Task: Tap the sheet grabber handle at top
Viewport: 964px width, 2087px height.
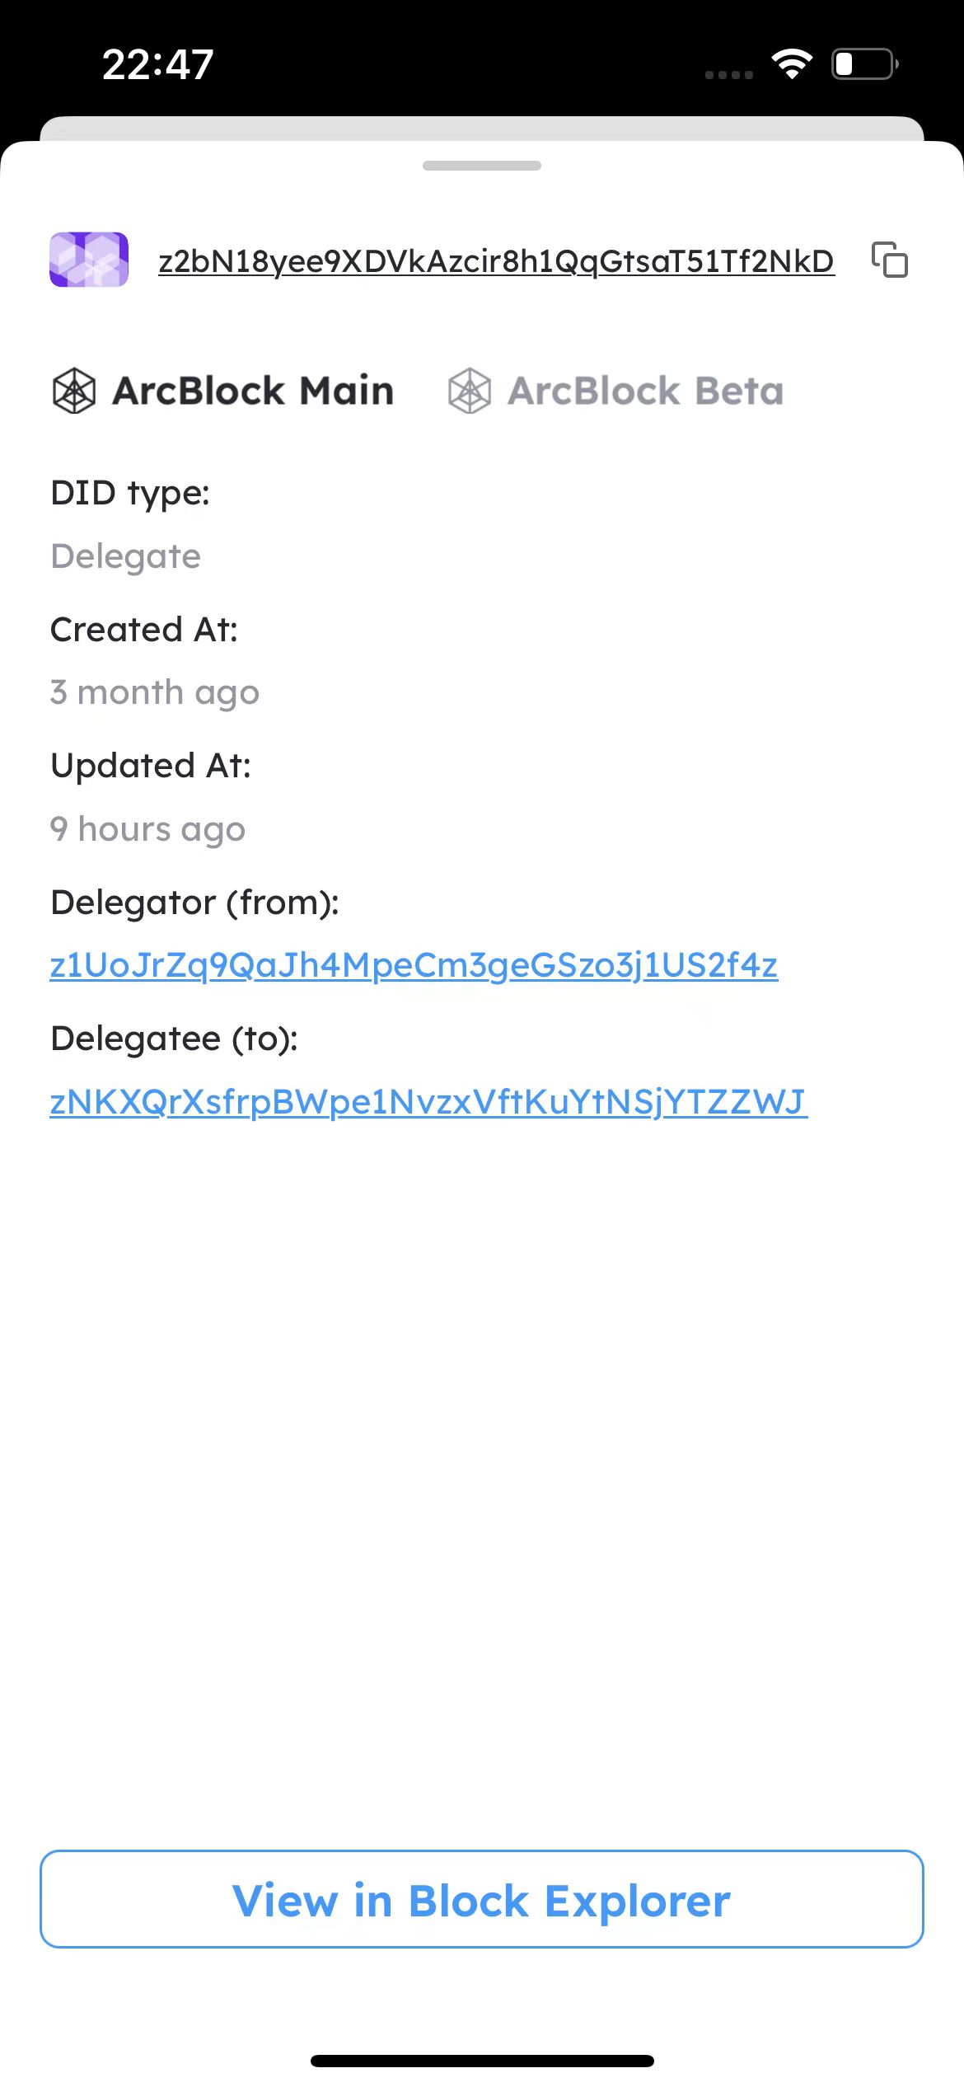Action: click(x=482, y=166)
